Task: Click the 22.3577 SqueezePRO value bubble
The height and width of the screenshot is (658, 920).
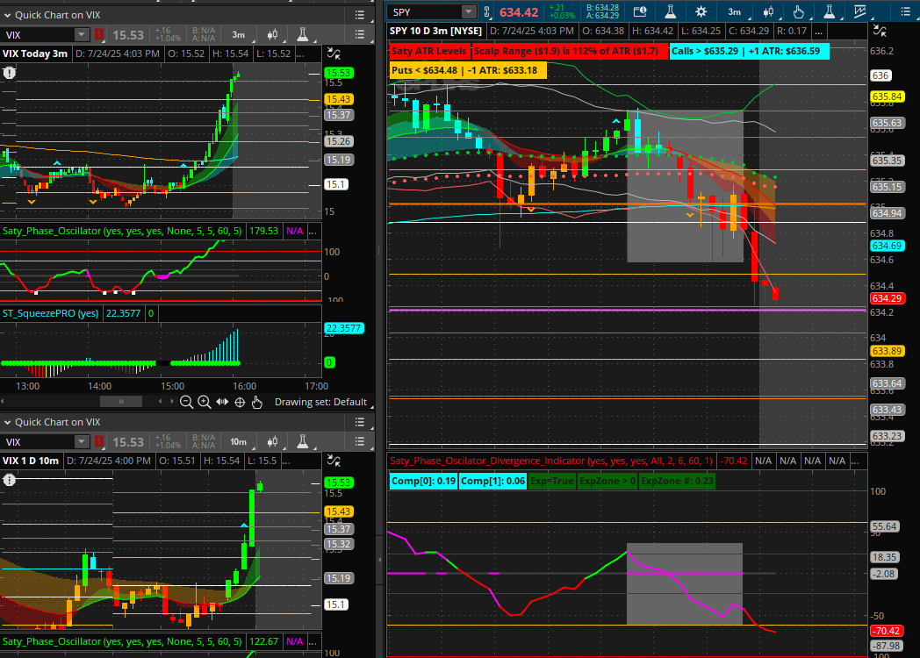Action: pos(344,328)
